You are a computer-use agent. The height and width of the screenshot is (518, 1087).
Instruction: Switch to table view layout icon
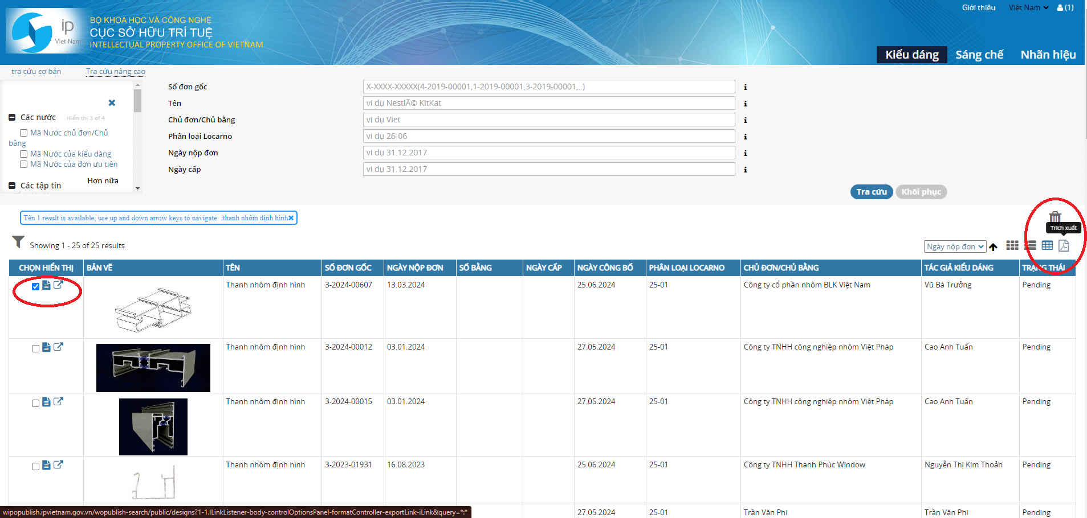[1047, 245]
